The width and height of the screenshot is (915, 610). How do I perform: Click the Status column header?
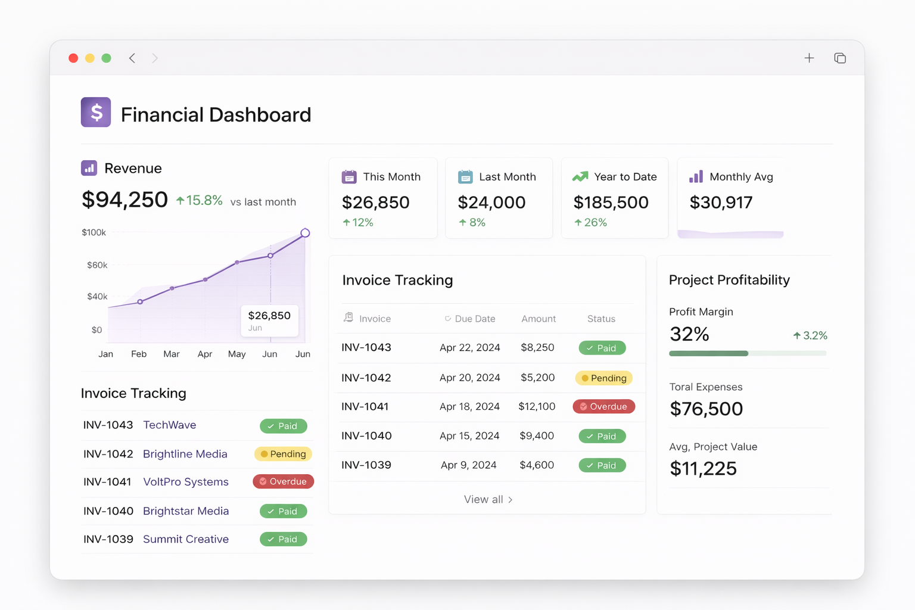pos(601,319)
